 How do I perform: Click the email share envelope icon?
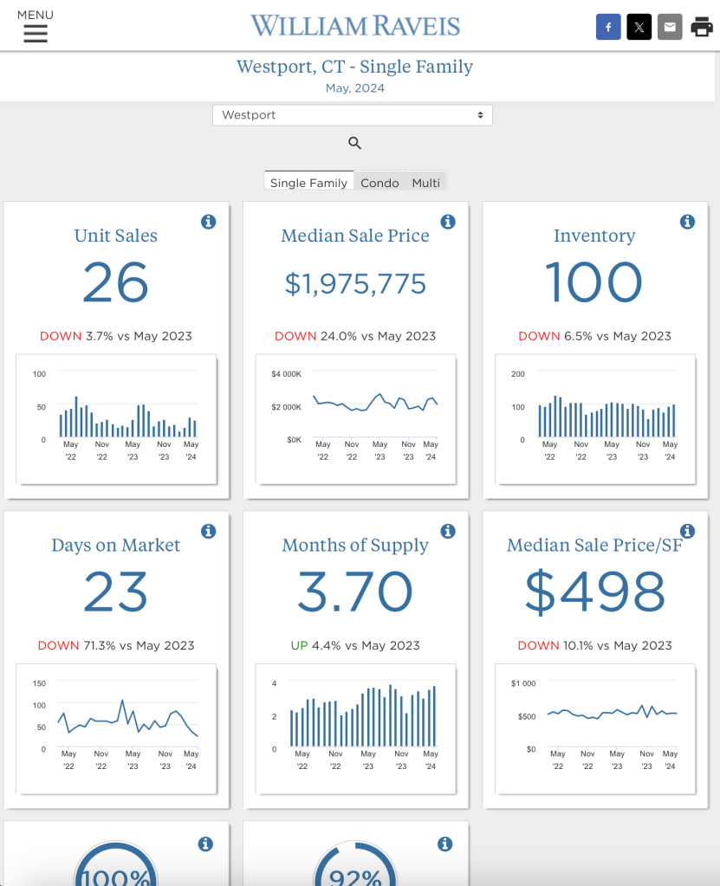coord(669,28)
